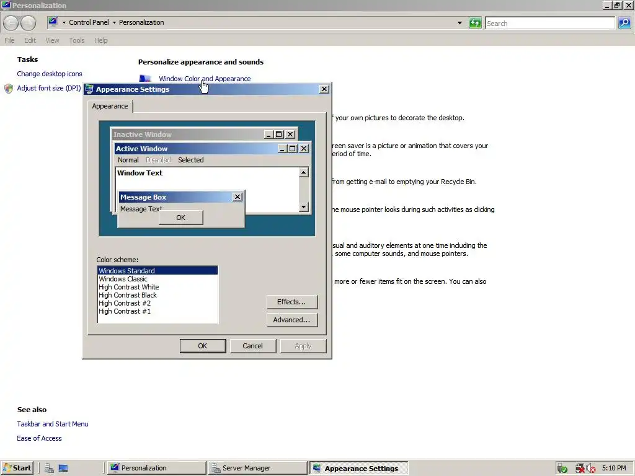The image size is (635, 476).
Task: Open the Help menu
Action: (x=101, y=40)
